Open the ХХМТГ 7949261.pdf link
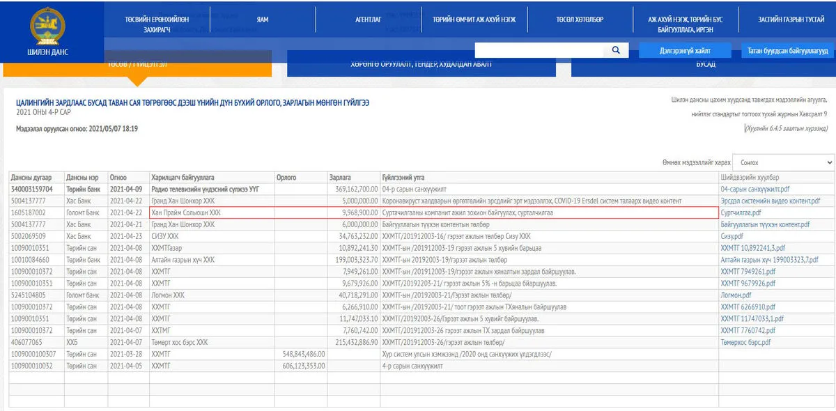This screenshot has height=411, width=836. click(x=749, y=272)
